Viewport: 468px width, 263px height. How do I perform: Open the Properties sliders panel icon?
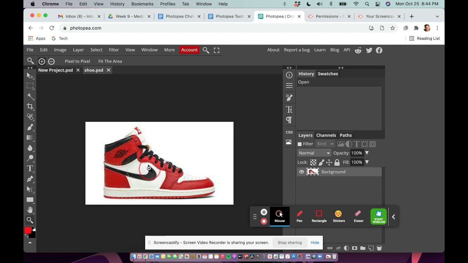coord(289,85)
